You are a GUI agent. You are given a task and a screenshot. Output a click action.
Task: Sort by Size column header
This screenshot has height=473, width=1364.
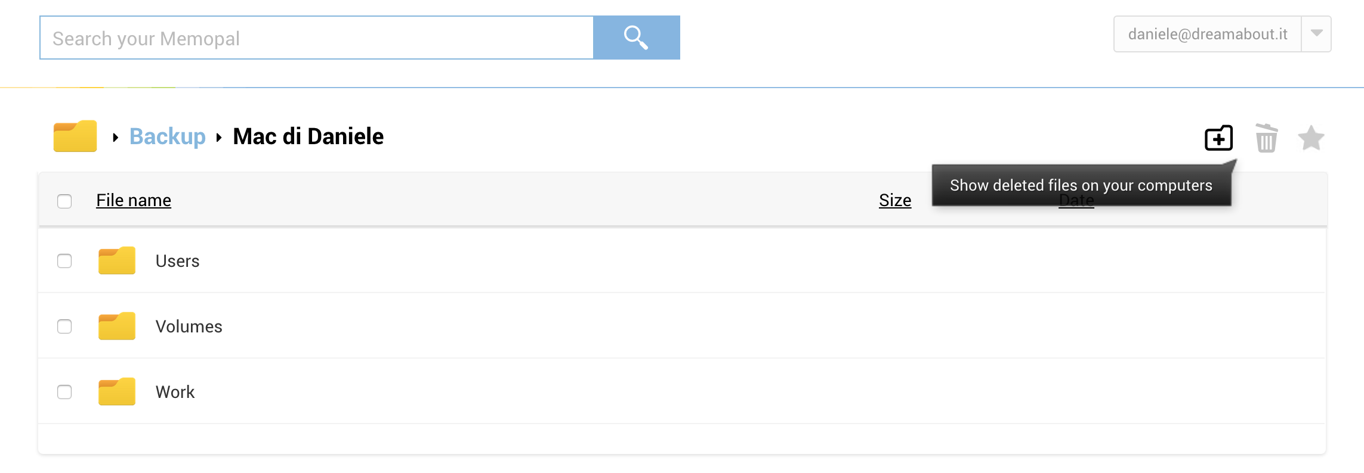tap(895, 200)
